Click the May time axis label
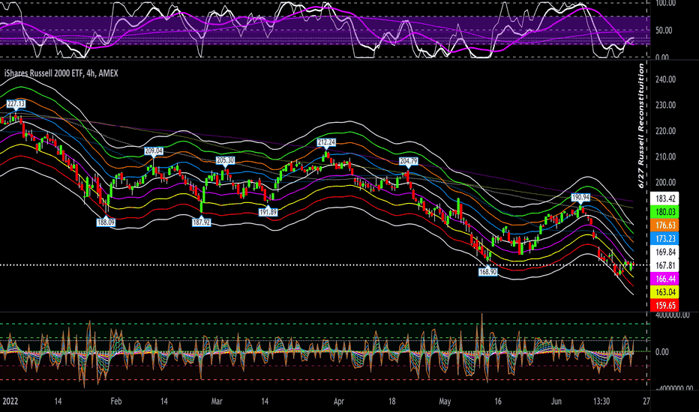Screen dimensions: 699x412 (445, 402)
